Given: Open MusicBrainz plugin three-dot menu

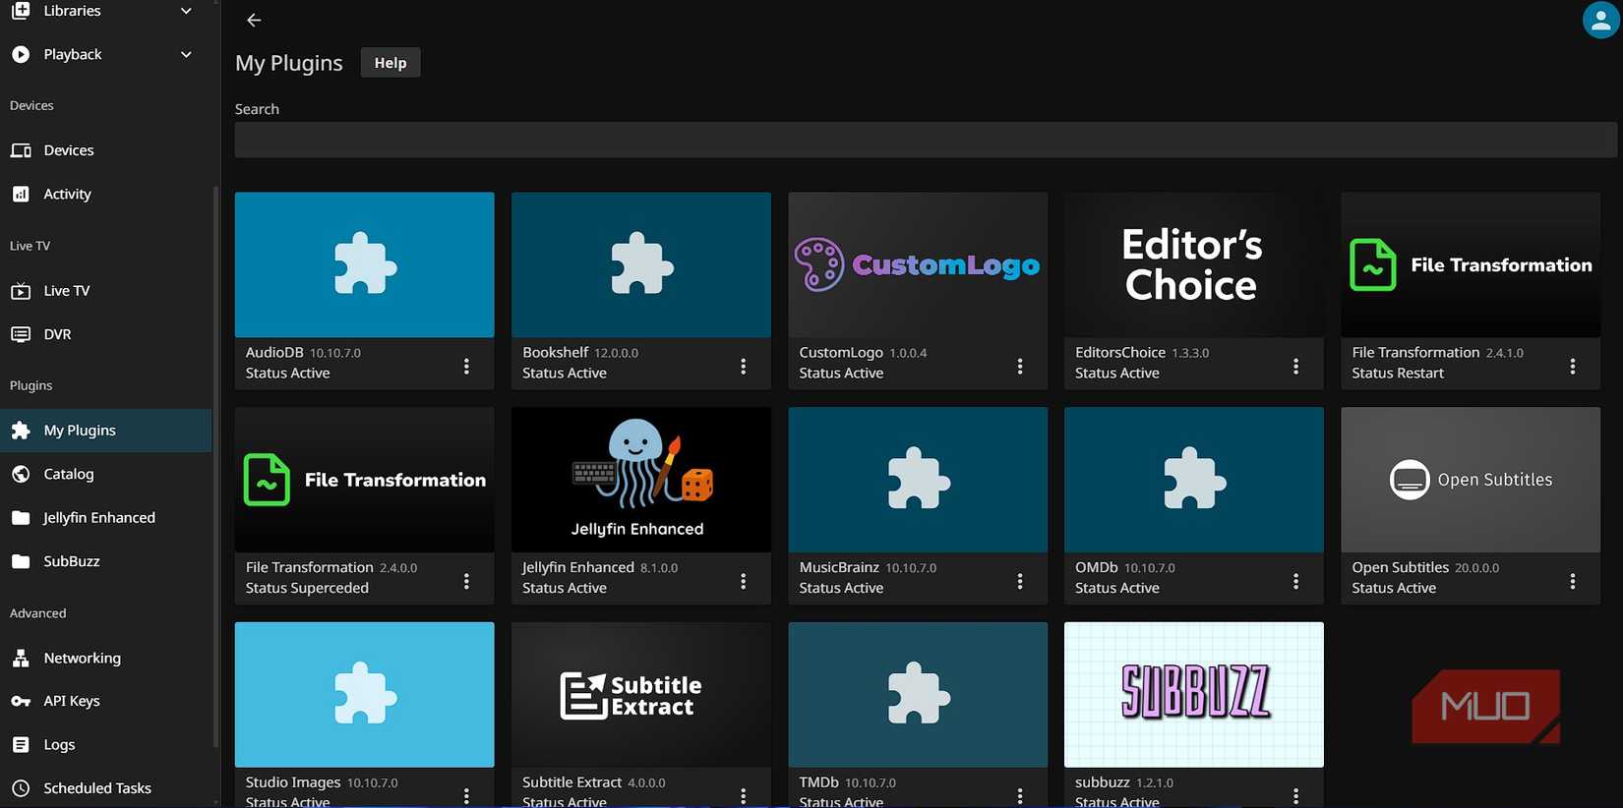Looking at the screenshot, I should coord(1020,581).
